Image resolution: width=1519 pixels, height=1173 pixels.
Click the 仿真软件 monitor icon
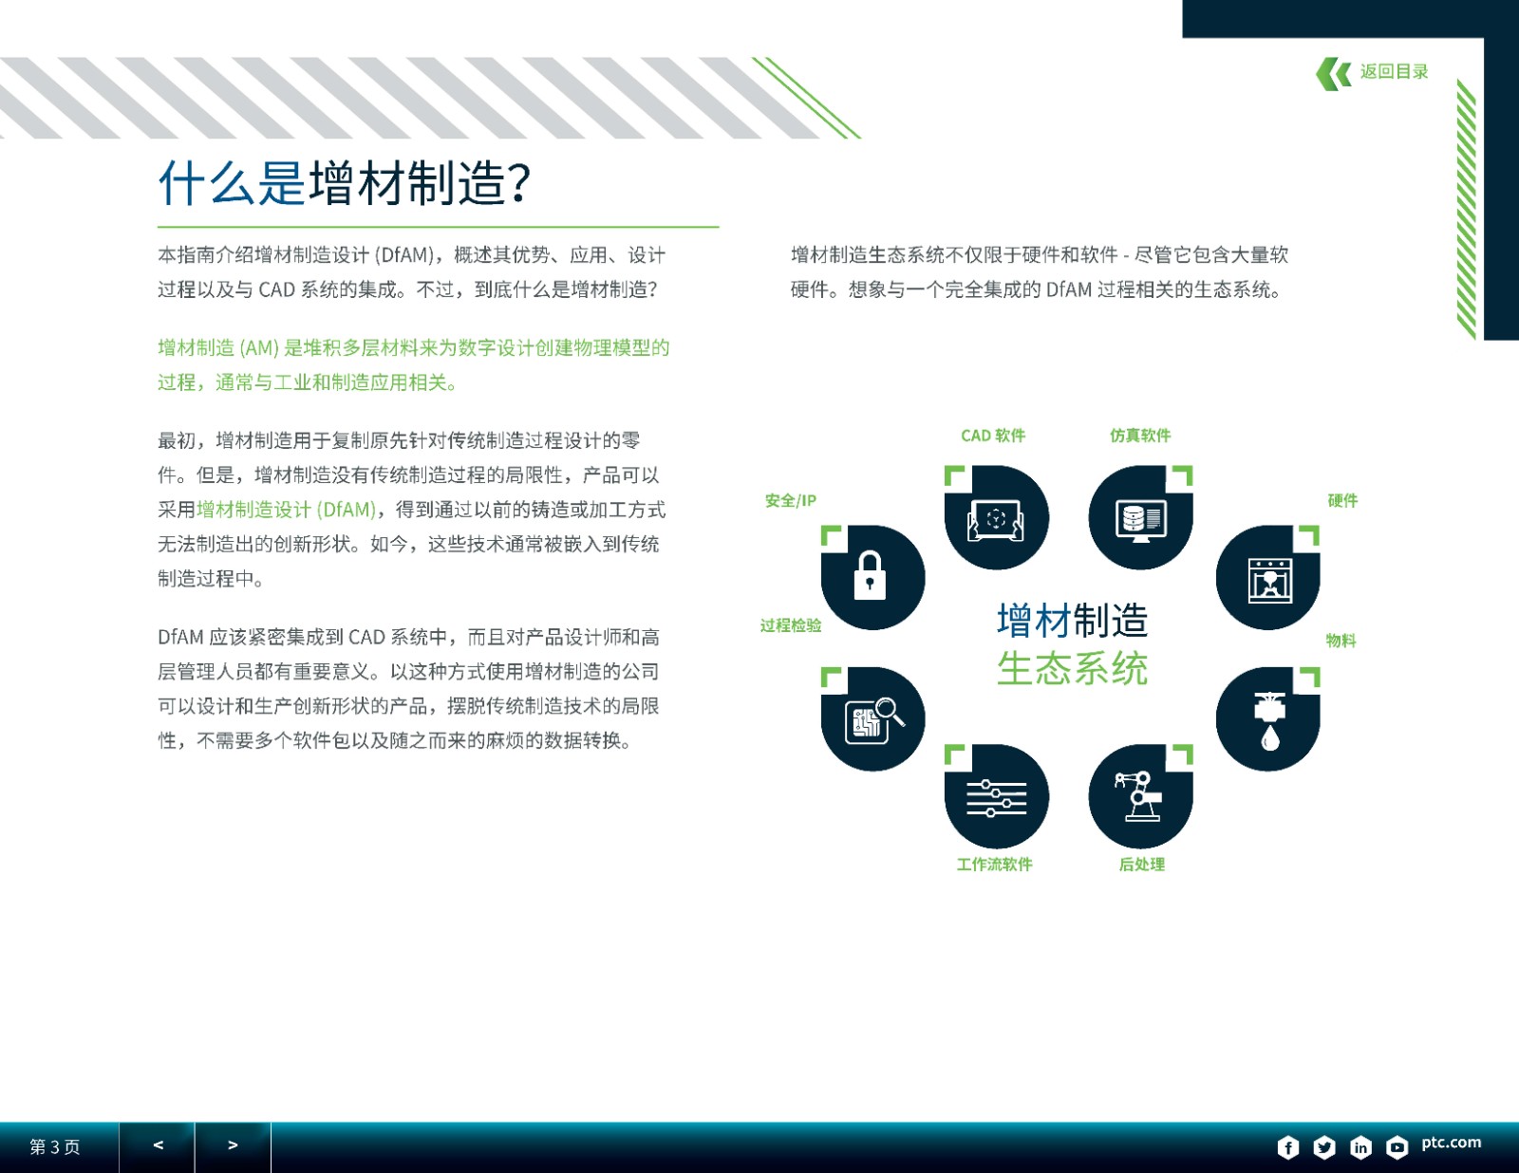click(x=1140, y=518)
